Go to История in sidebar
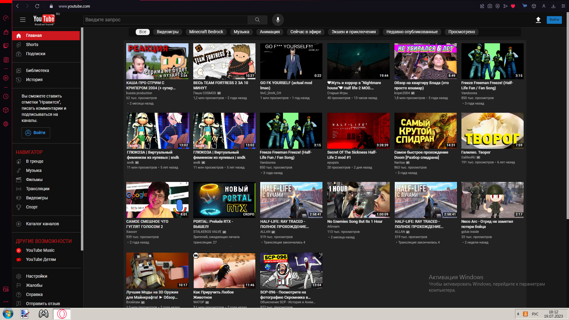Image resolution: width=569 pixels, height=320 pixels. [34, 80]
